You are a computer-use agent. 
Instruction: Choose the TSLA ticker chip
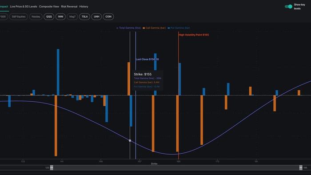tap(85, 16)
